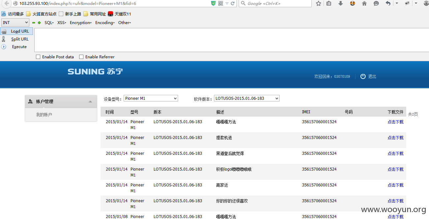Open the 访问最多 bookmark
Image resolution: width=429 pixels, height=219 pixels.
pos(13,14)
